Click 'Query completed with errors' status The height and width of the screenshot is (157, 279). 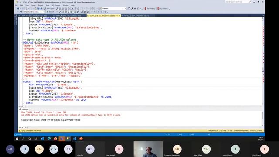[31, 131]
